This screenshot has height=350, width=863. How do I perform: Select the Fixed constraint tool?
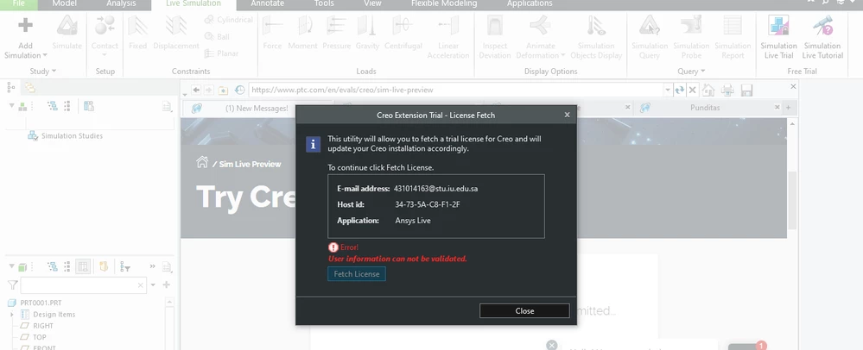[x=137, y=33]
